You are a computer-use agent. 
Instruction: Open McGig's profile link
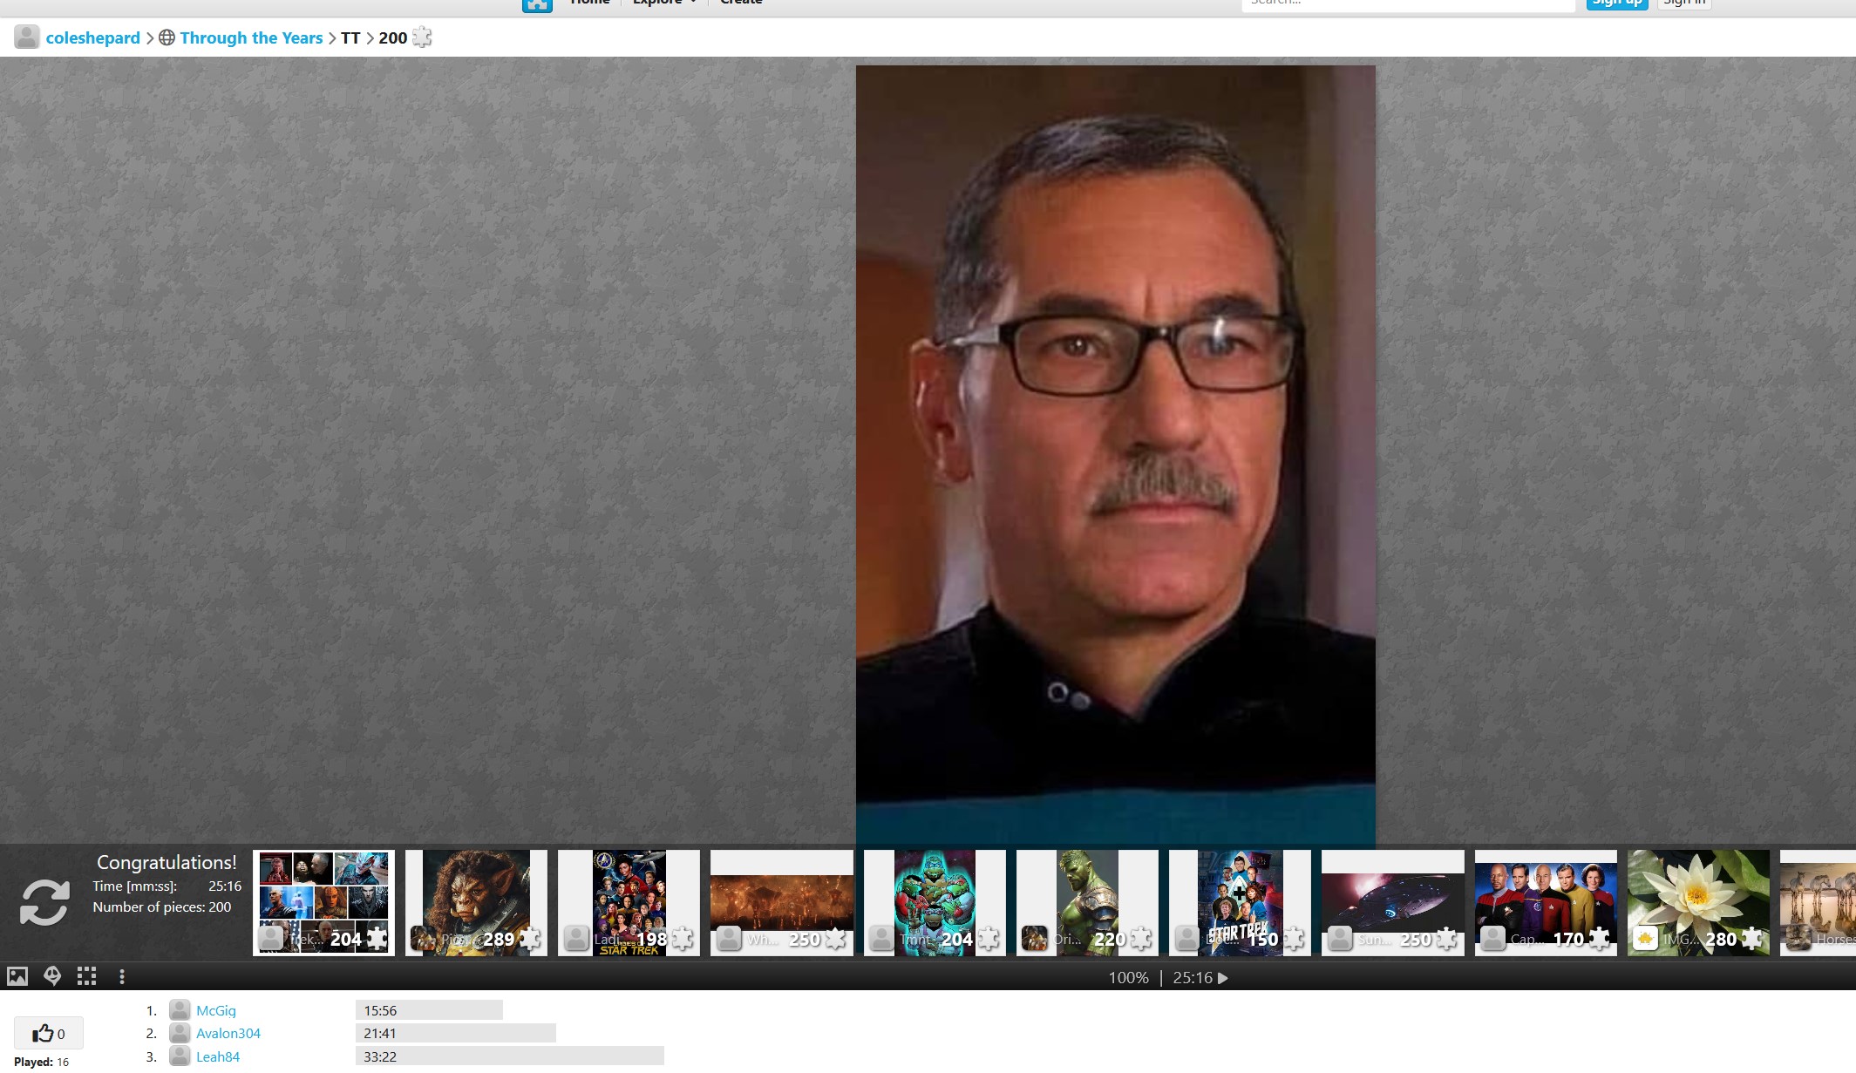pyautogui.click(x=216, y=1010)
